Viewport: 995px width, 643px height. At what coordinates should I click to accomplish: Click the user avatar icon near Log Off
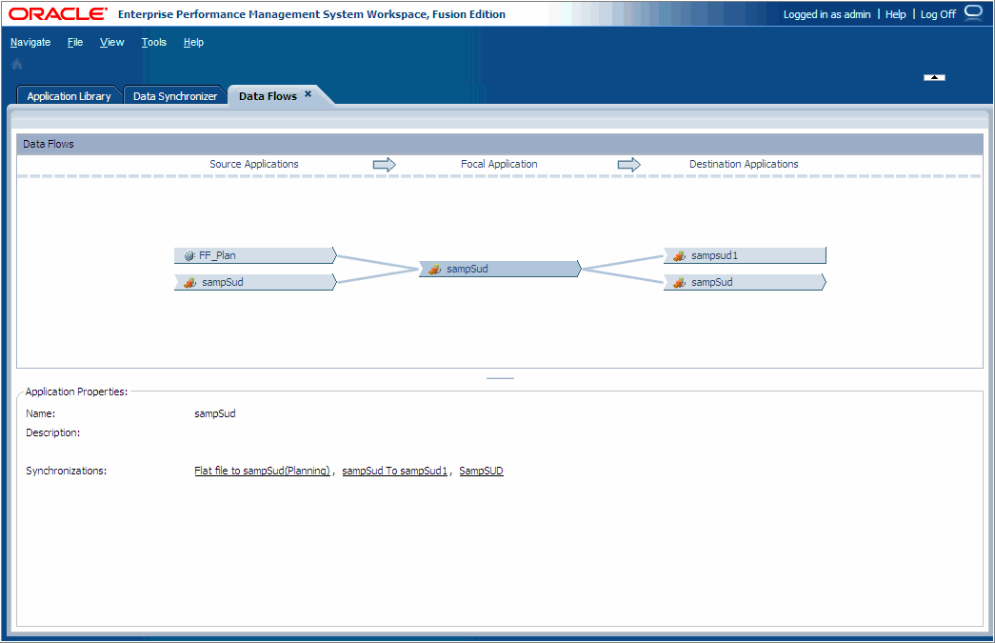[972, 12]
